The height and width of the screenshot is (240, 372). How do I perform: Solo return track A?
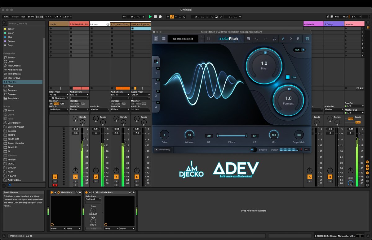tap(309, 181)
